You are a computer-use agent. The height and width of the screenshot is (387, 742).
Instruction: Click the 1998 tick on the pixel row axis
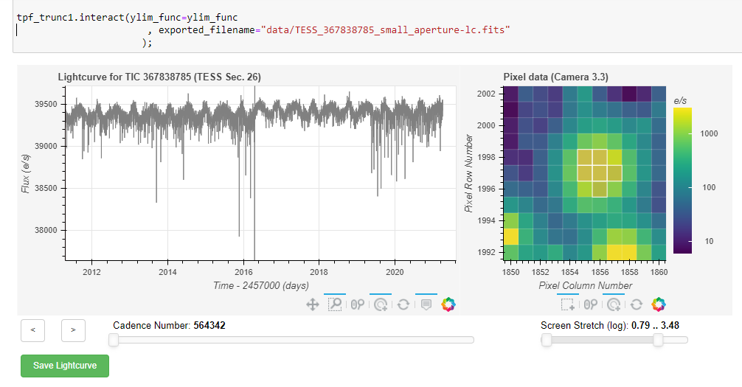click(486, 157)
